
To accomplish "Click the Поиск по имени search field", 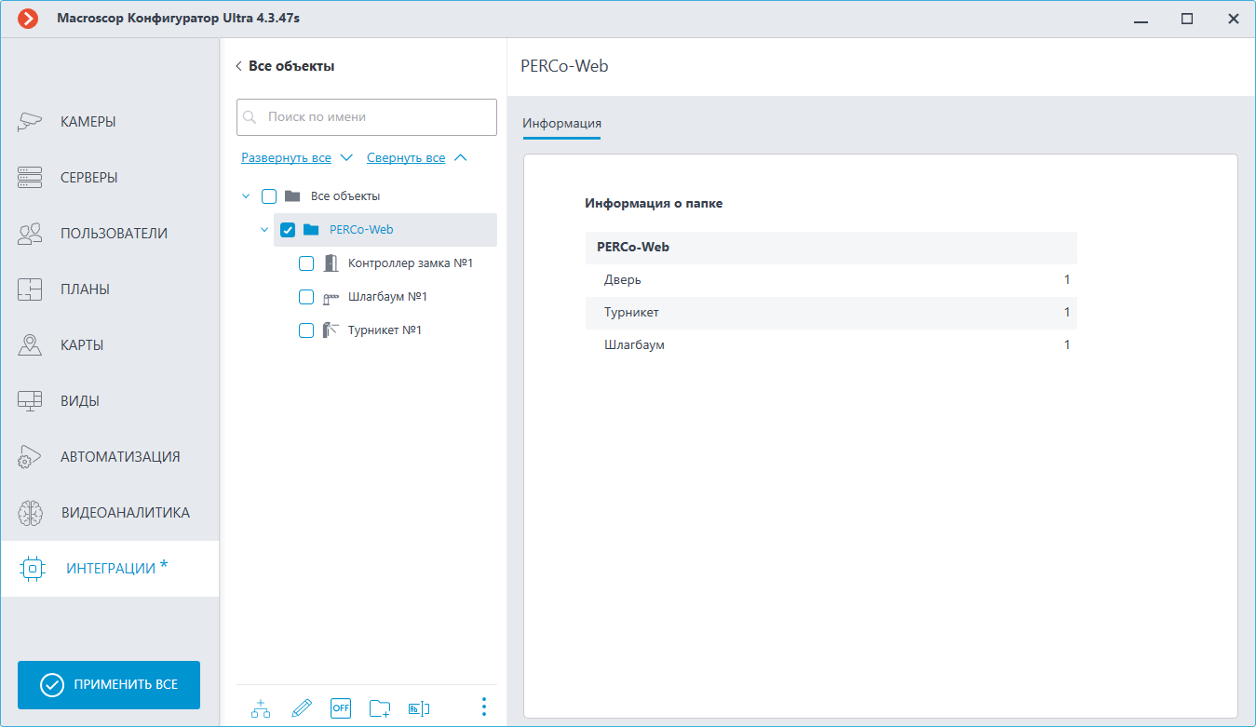I will (x=367, y=117).
